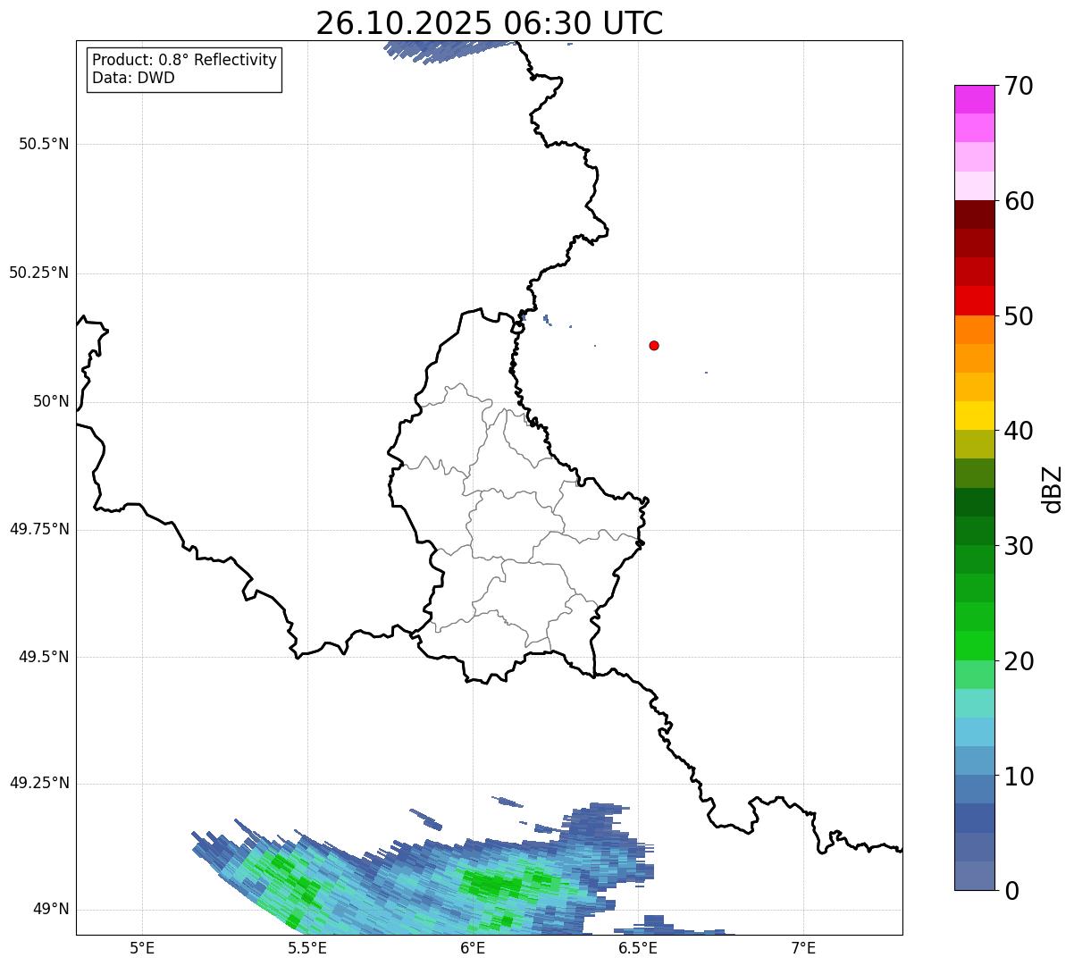Click the longitude label 6.5°E
The image size is (1074, 966).
point(638,947)
